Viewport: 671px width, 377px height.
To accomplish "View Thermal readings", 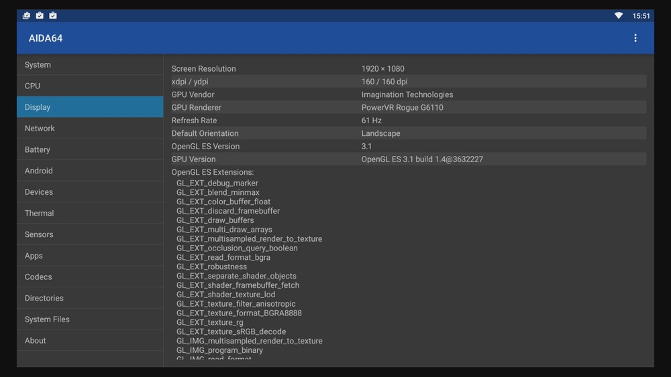I will click(90, 213).
